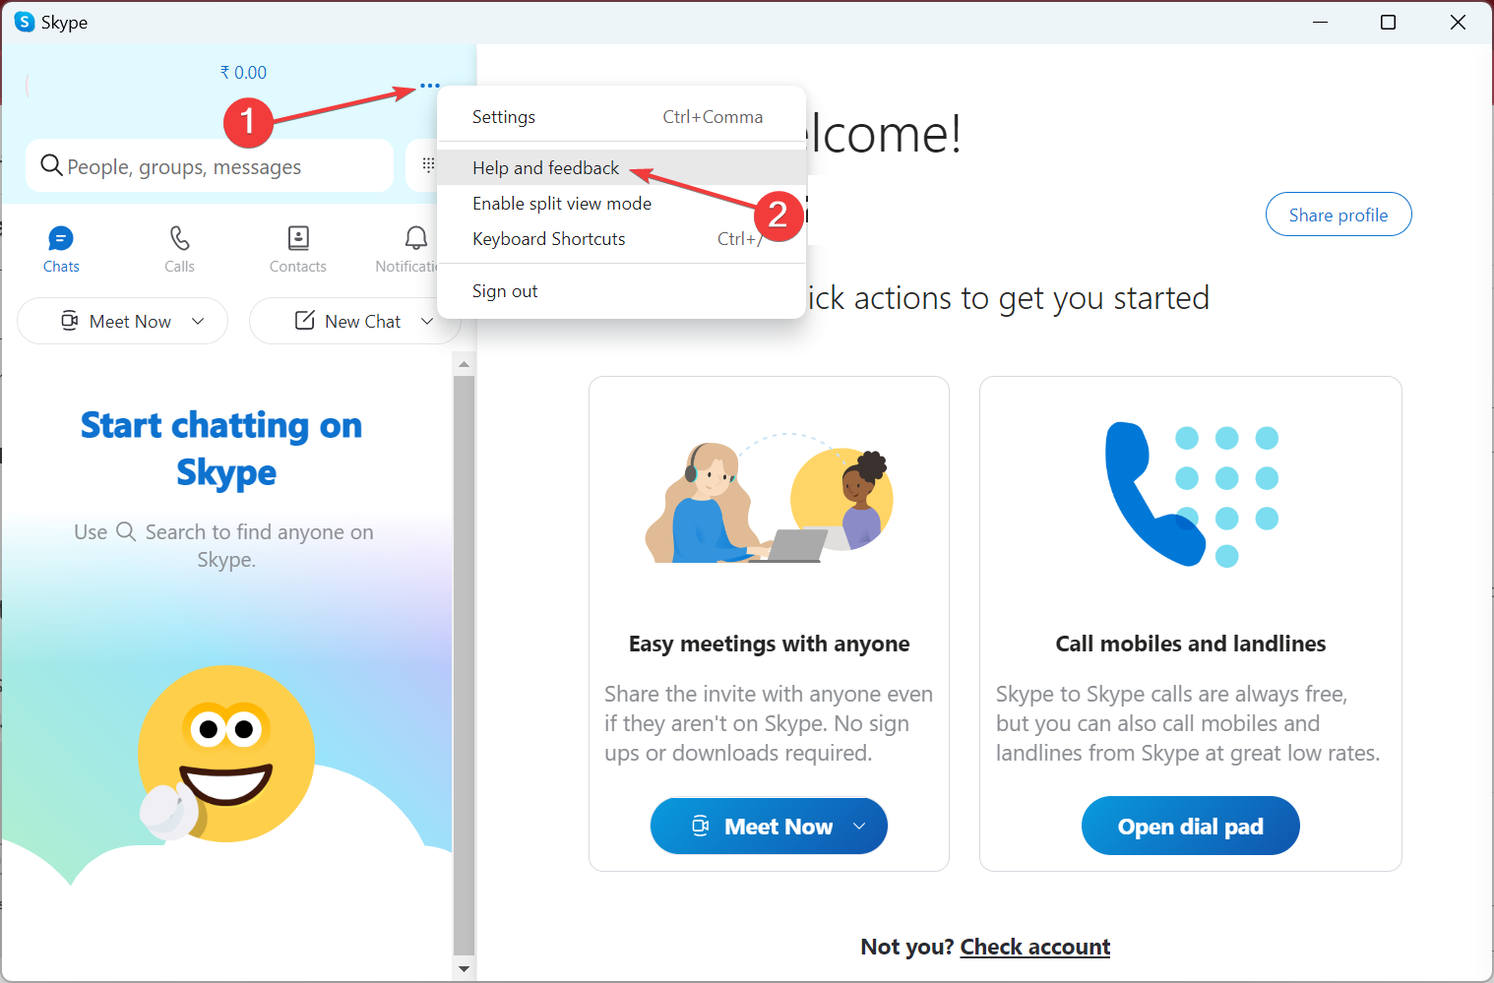Click the Skype logo in title bar
This screenshot has width=1494, height=983.
pyautogui.click(x=25, y=22)
